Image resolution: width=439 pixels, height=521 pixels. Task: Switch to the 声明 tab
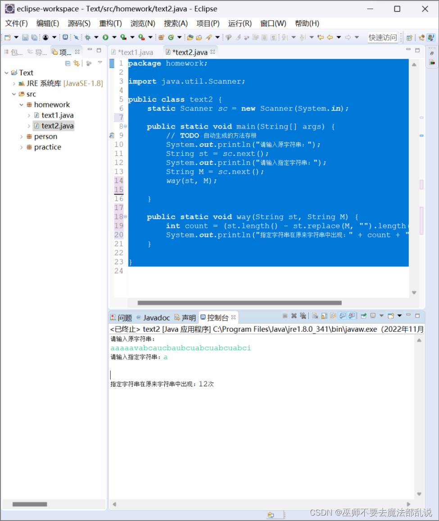185,318
